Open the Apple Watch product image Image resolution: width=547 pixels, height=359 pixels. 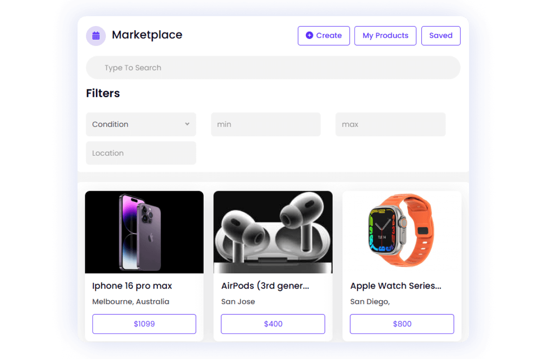(402, 232)
